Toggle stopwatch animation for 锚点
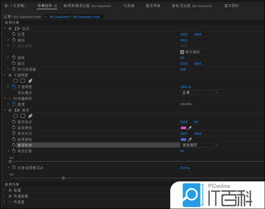Image resolution: width=265 pixels, height=209 pixels. coord(14,63)
